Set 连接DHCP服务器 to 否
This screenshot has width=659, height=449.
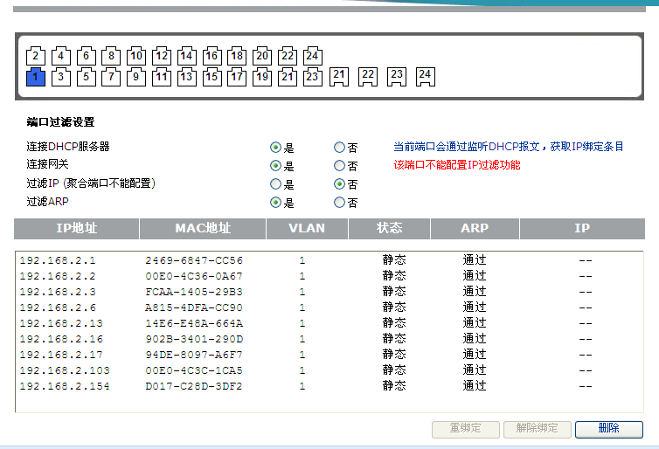tap(339, 148)
